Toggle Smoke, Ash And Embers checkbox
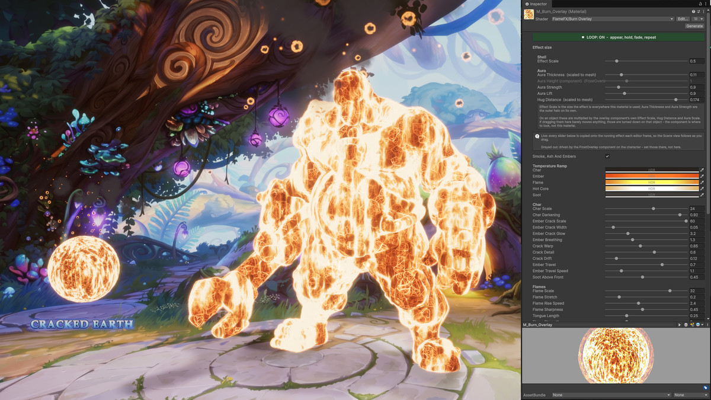Screen dimensions: 711x400 (x=607, y=156)
